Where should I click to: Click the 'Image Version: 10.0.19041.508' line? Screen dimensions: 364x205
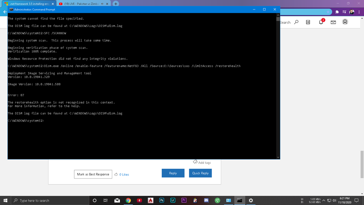pos(34,84)
